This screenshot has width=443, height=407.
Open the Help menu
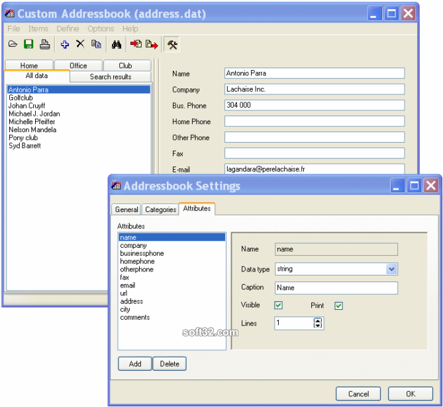point(130,28)
